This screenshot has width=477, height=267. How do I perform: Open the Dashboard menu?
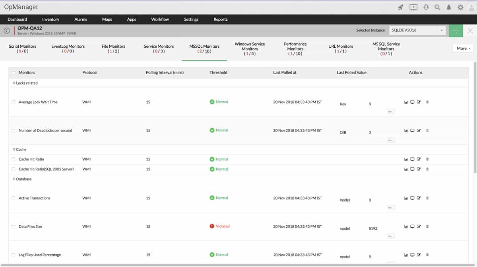(x=17, y=19)
